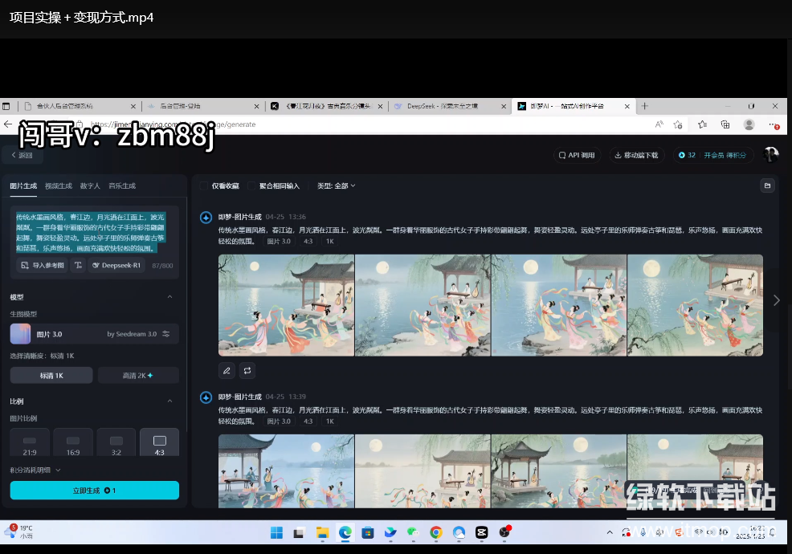This screenshot has width=792, height=554.
Task: Collapse the 模型 section chevron
Action: click(x=169, y=297)
